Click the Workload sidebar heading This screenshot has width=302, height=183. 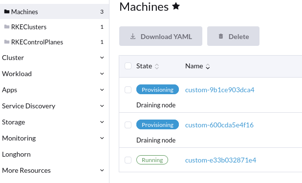click(x=17, y=74)
